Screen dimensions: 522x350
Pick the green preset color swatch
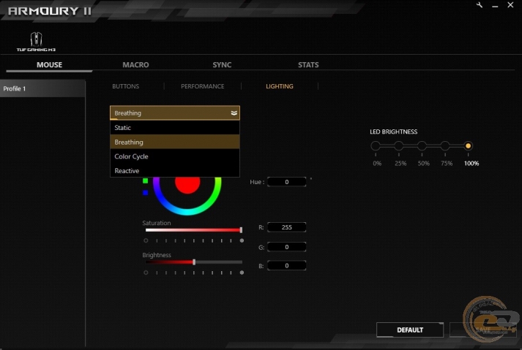(x=146, y=180)
